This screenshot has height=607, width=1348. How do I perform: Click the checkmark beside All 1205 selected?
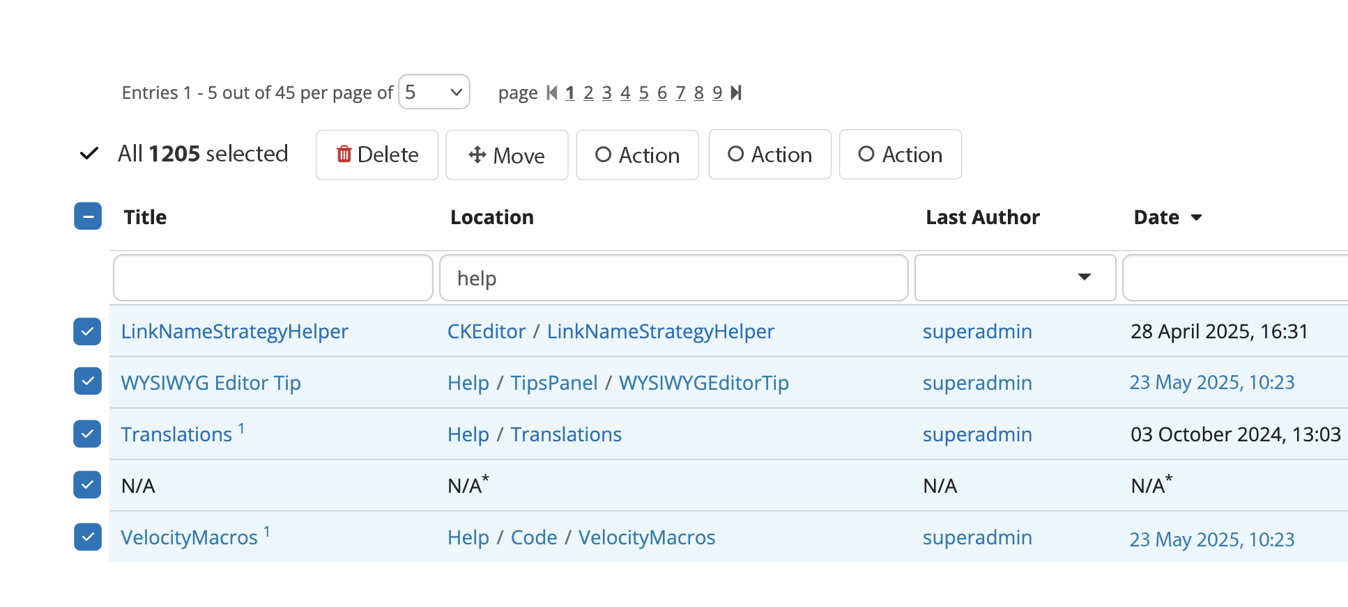click(x=89, y=154)
